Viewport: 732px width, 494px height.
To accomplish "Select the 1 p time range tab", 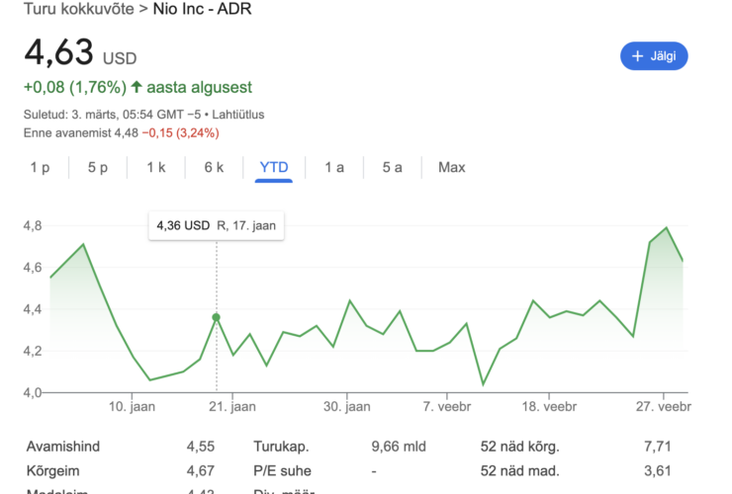I will point(40,167).
